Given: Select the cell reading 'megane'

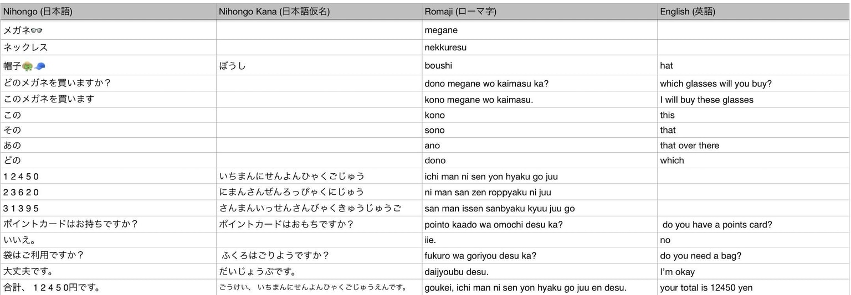Looking at the screenshot, I should tap(540, 30).
